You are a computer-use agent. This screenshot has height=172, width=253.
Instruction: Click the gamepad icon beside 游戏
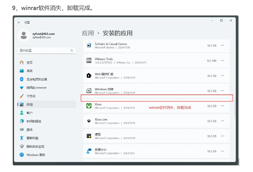(21, 129)
